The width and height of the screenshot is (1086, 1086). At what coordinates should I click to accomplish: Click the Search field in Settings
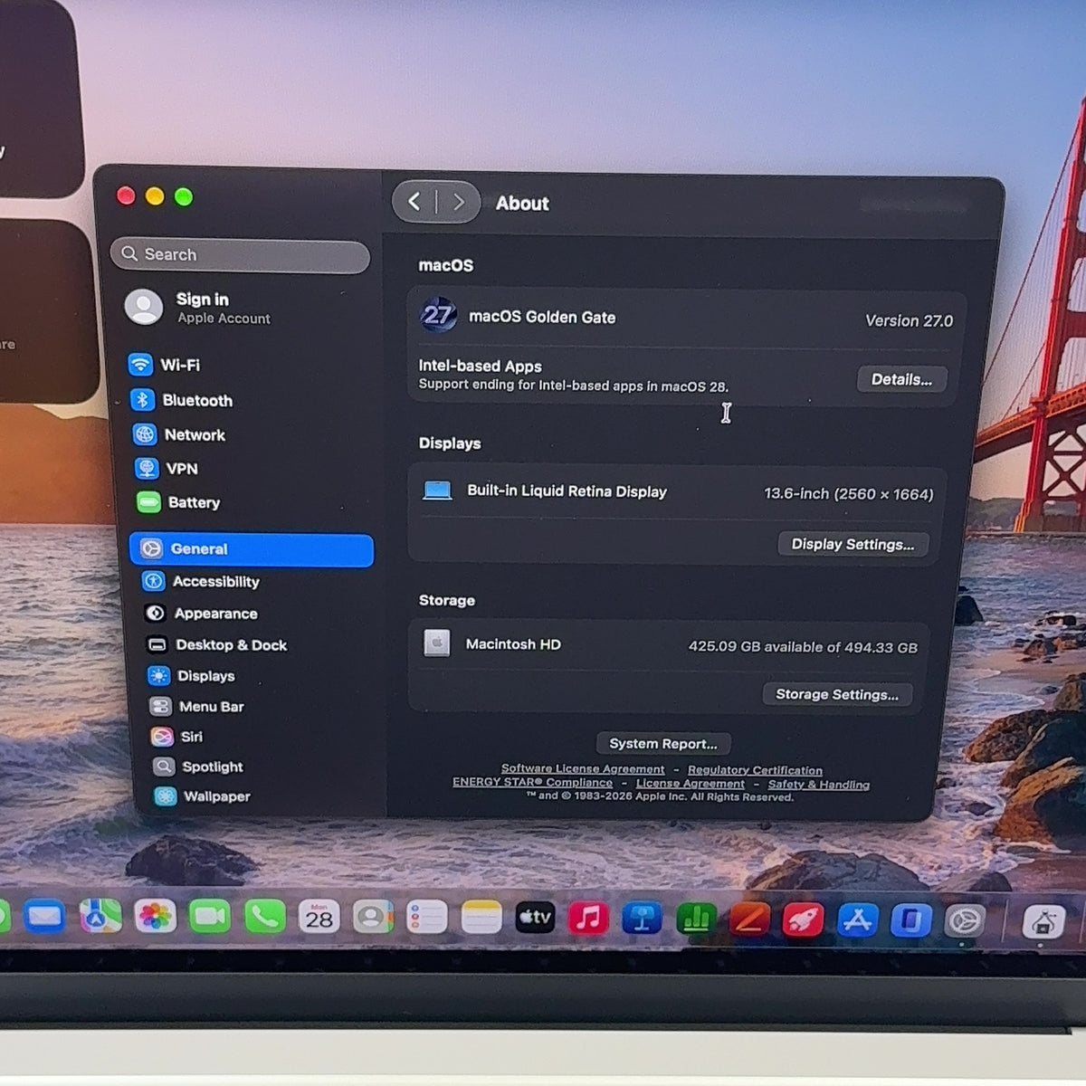[x=240, y=255]
